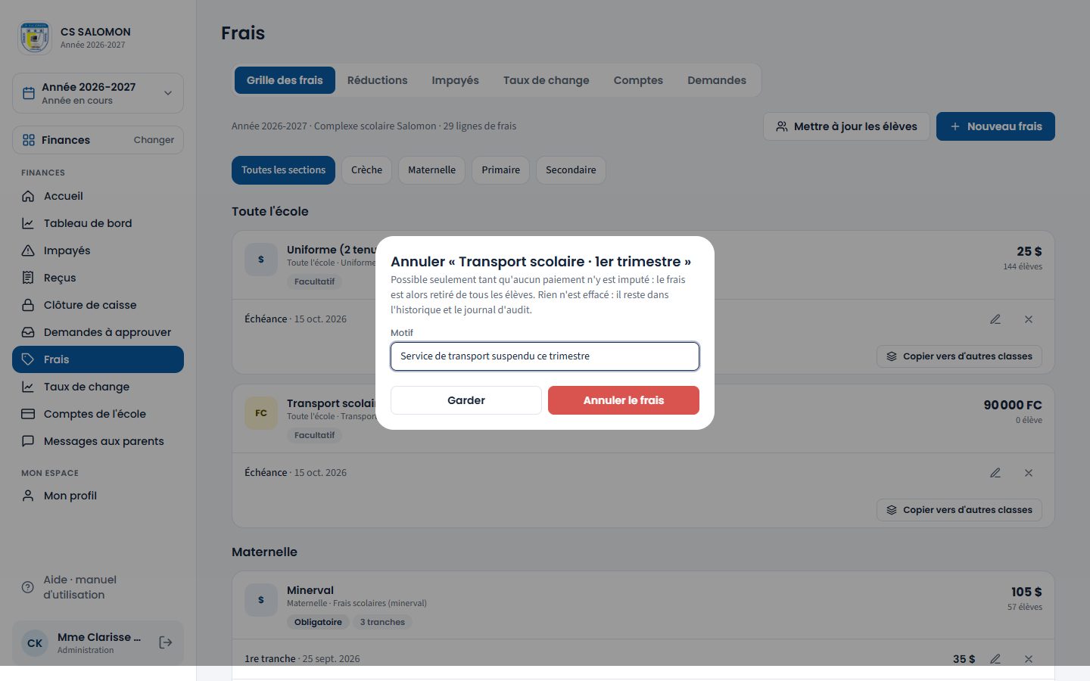Screen dimensions: 1090x681
Task: Open Mon profil
Action: [x=98, y=496]
